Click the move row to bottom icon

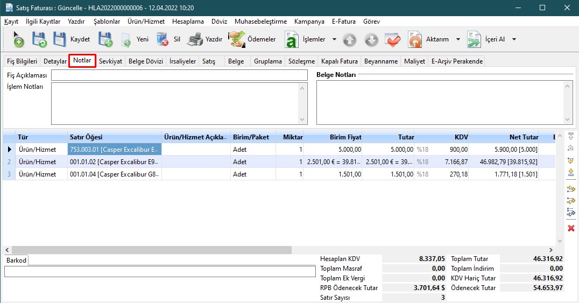coord(571,172)
